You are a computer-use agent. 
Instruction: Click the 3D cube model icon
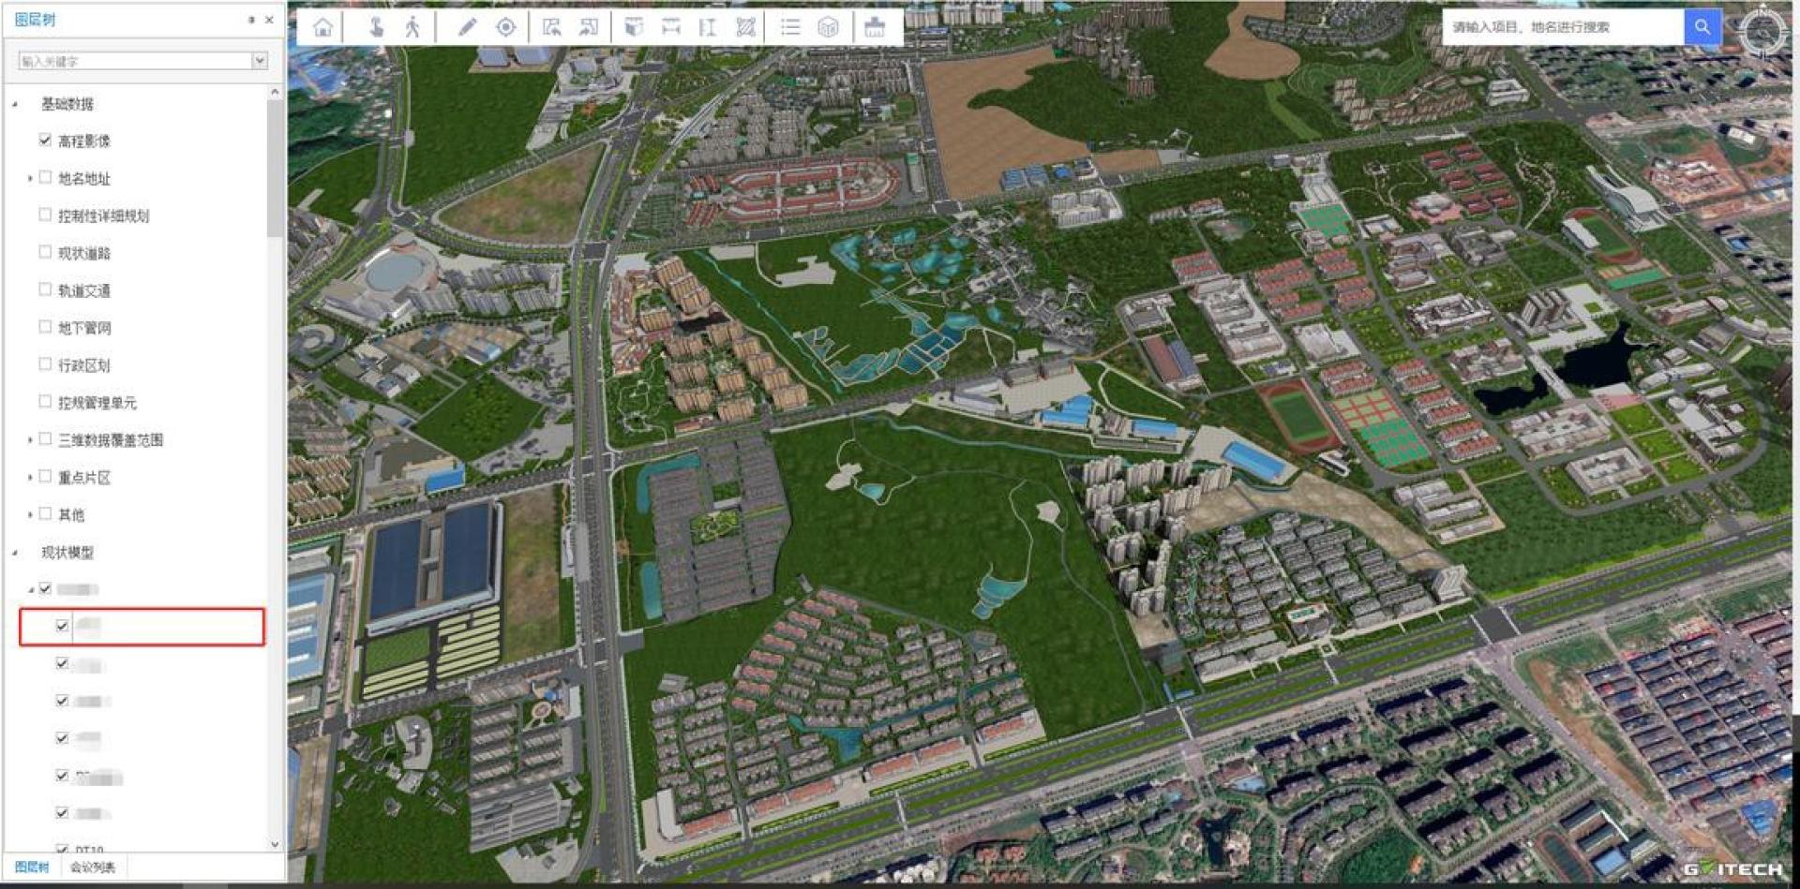coord(827,27)
